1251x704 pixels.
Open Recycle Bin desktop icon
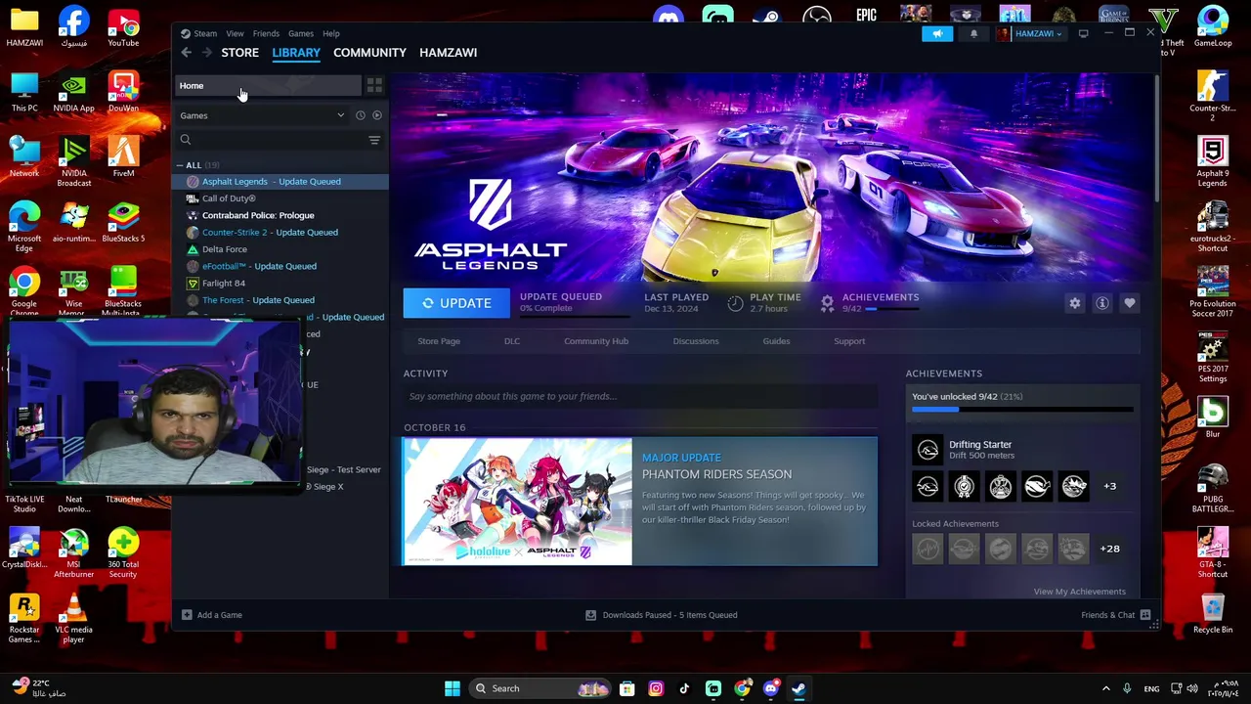(1213, 613)
